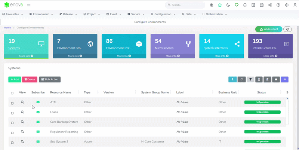This screenshot has height=150, width=299.
Task: Click inside the Search field
Action: pyautogui.click(x=187, y=5)
